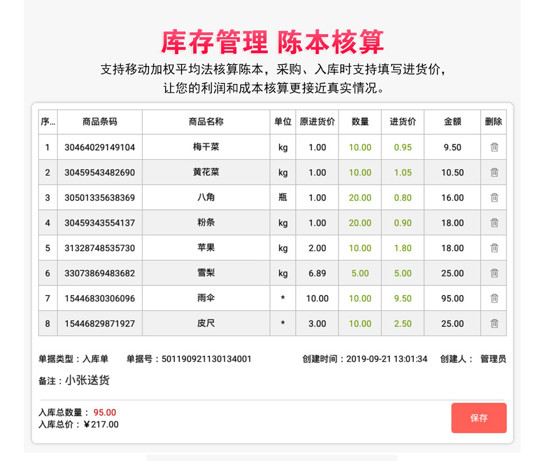Edit quantity 10.00 for 梅干菜
This screenshot has height=461, width=547.
(360, 148)
